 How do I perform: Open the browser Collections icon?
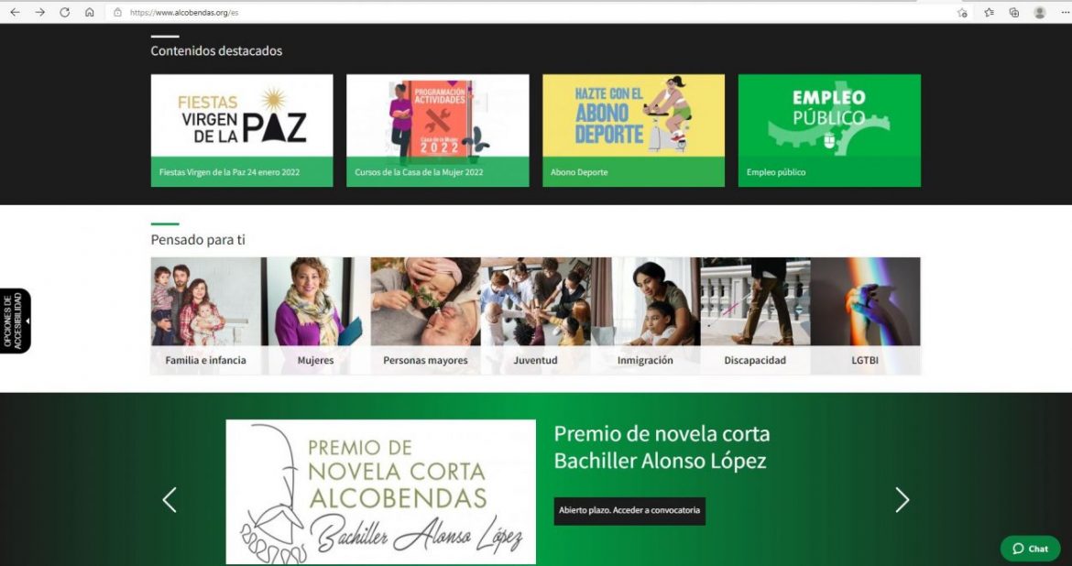coord(1014,12)
